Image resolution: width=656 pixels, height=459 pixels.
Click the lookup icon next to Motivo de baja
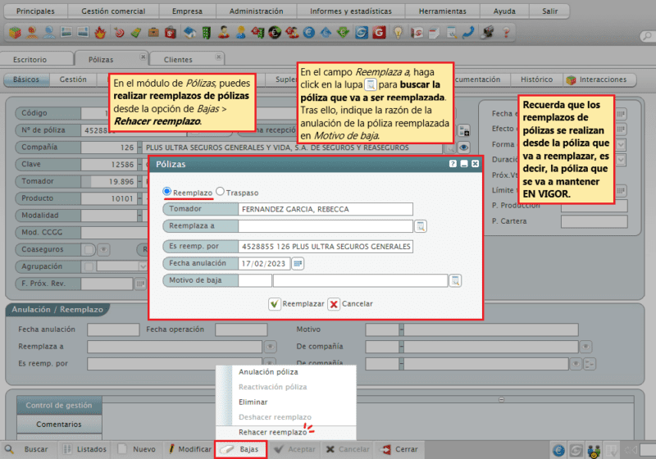click(455, 280)
